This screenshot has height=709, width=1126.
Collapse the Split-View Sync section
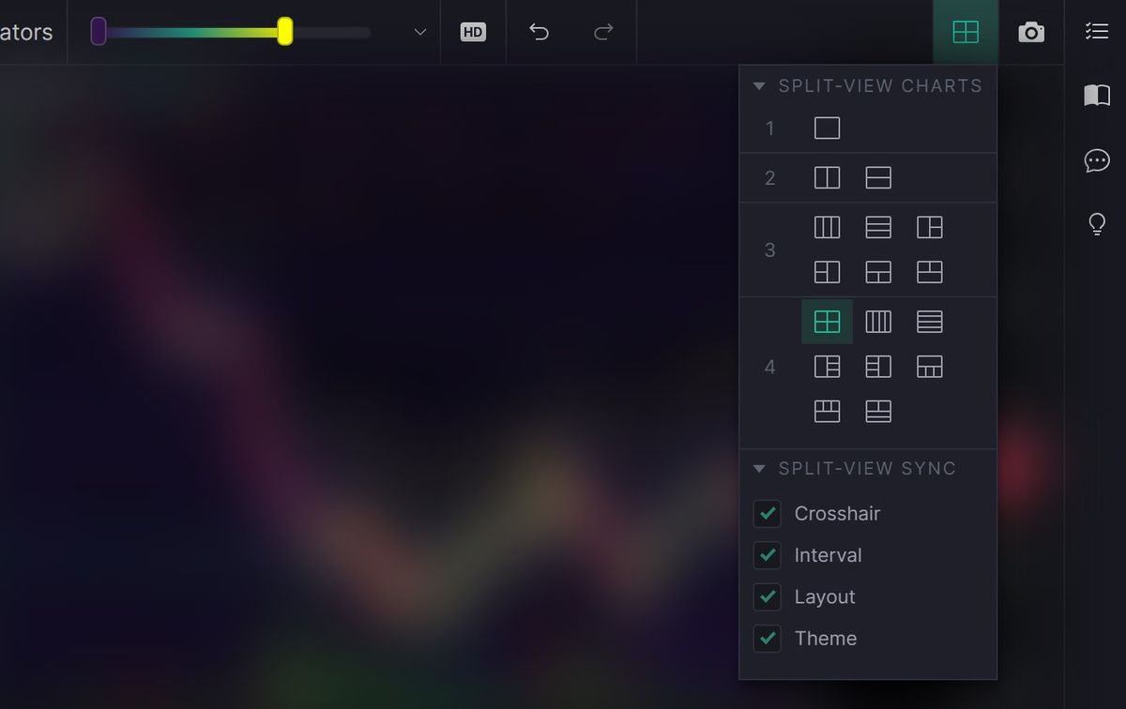tap(760, 469)
